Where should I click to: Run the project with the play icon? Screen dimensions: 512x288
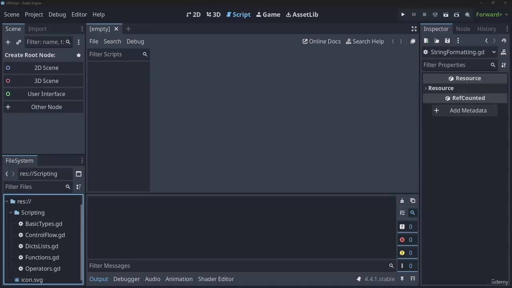point(403,14)
